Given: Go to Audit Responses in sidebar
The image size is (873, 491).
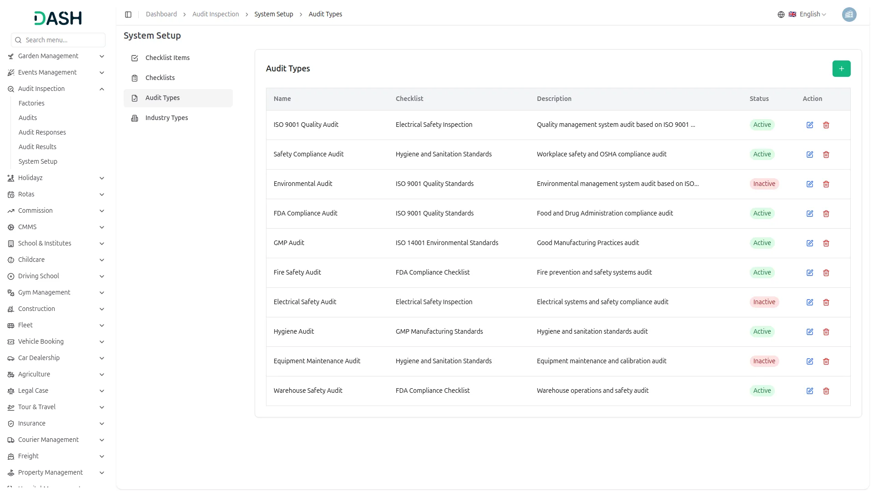Looking at the screenshot, I should point(42,132).
